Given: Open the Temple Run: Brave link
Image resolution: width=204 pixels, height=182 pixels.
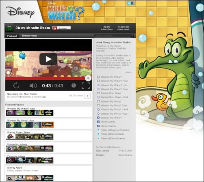Looking at the screenshot, I should [111, 93].
